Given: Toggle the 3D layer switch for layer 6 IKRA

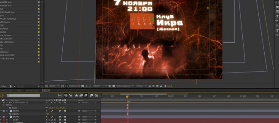Looking at the screenshot, I should pyautogui.click(x=65, y=111).
